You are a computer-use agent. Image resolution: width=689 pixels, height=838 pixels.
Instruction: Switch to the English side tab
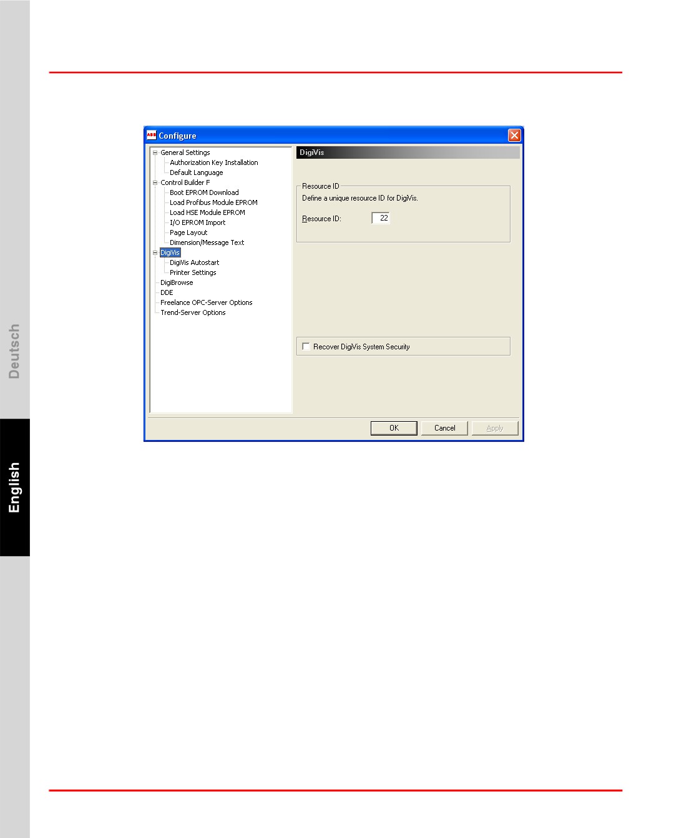click(x=14, y=487)
